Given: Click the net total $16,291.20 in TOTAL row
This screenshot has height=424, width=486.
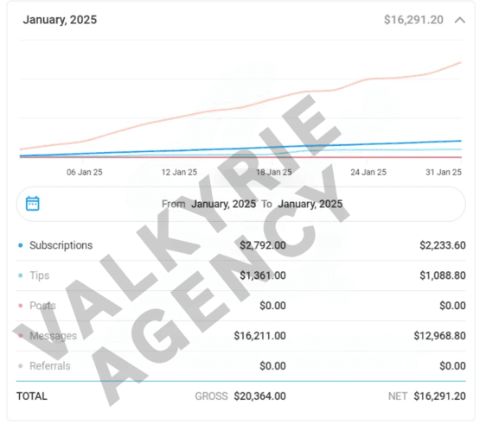Looking at the screenshot, I should [x=440, y=396].
